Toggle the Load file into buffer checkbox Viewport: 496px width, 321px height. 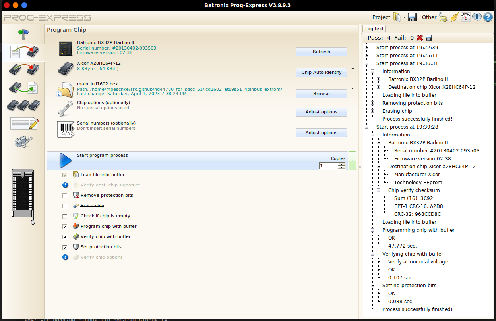[65, 175]
